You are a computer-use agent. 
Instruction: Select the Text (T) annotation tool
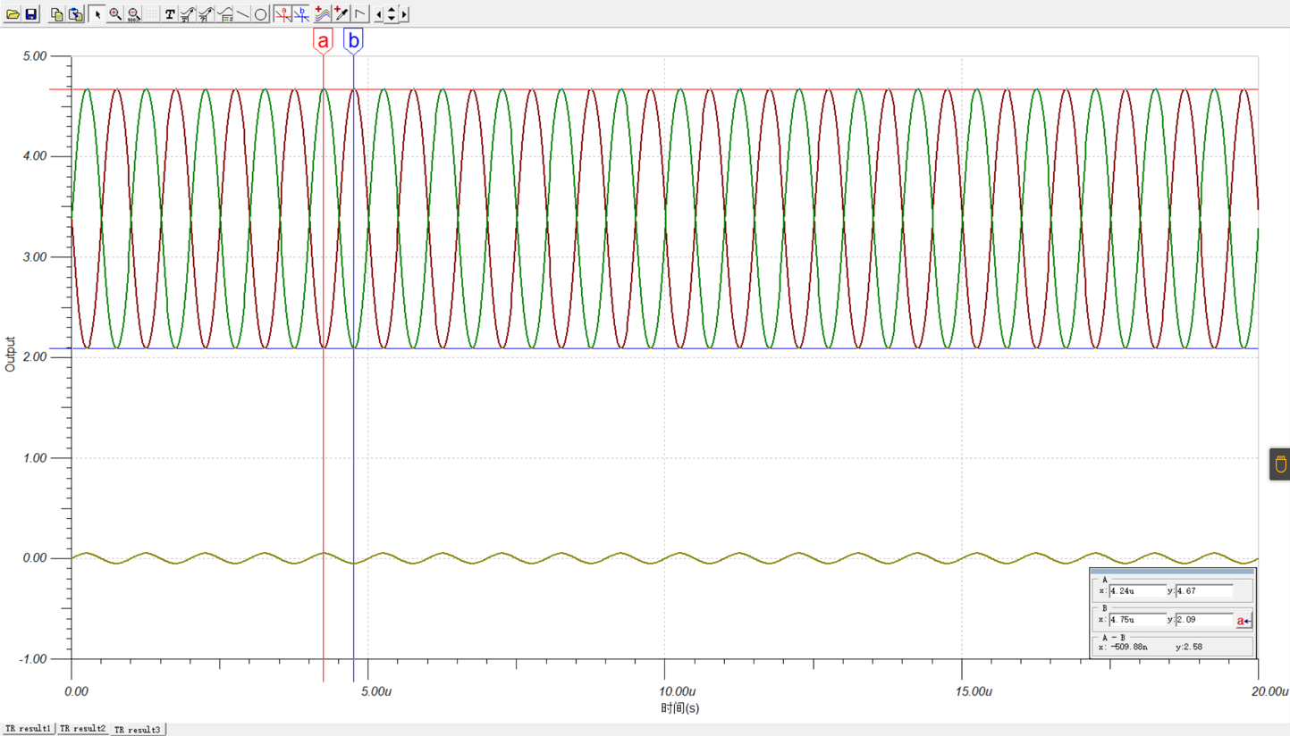click(170, 14)
